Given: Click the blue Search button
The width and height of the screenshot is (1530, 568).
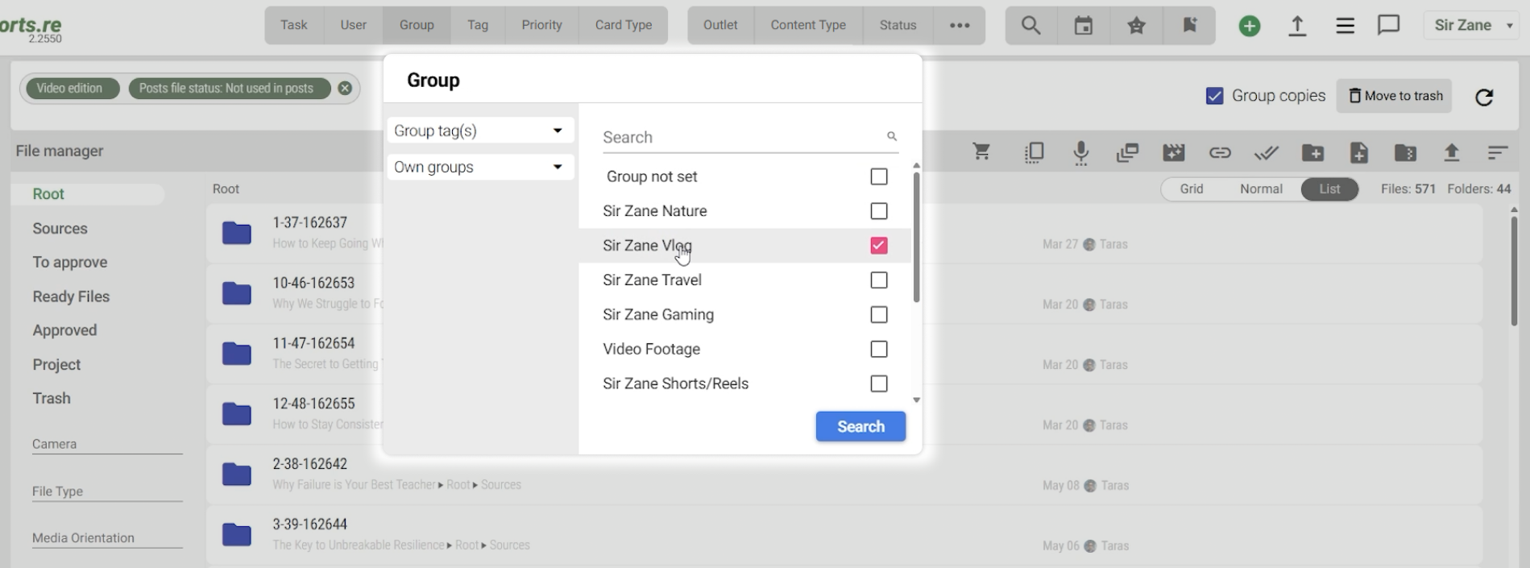Looking at the screenshot, I should tap(860, 426).
